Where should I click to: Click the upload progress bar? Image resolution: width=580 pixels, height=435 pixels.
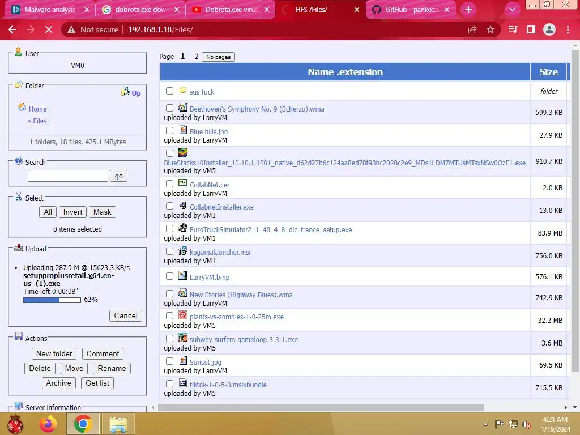pos(52,300)
